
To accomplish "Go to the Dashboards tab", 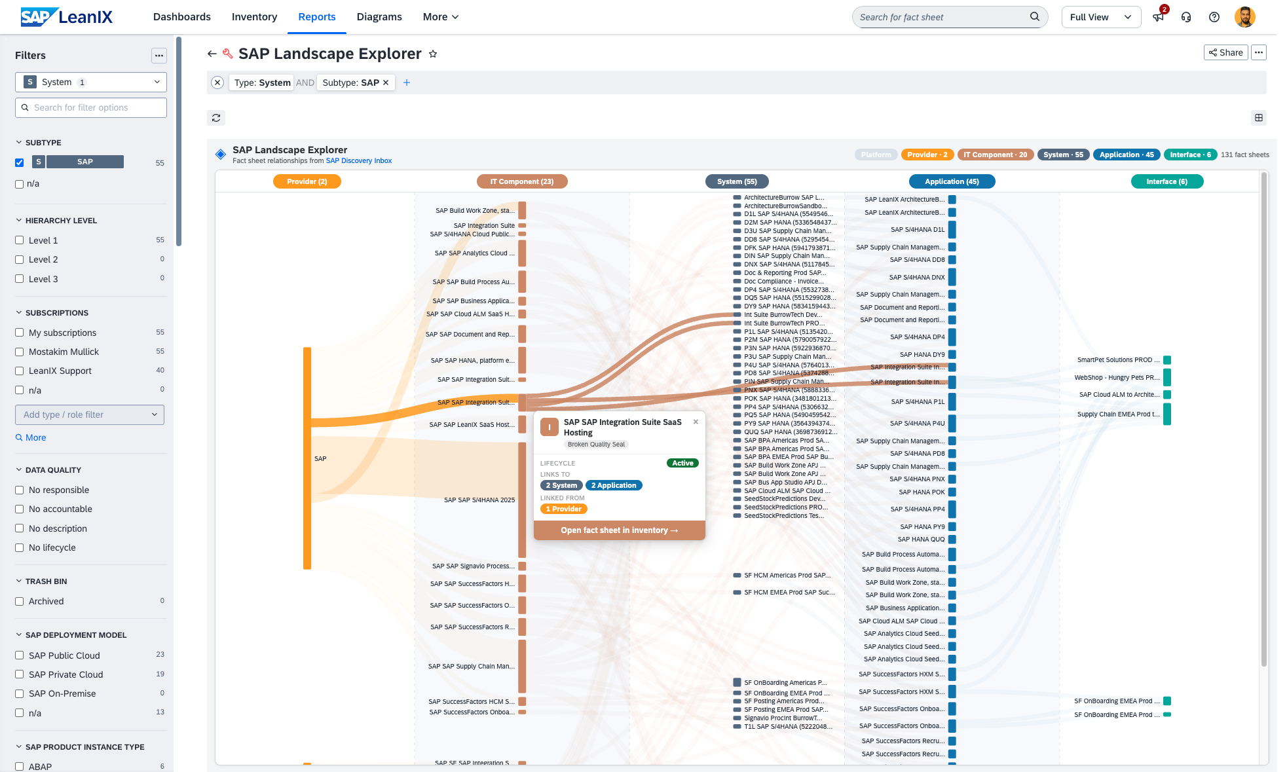I will click(x=182, y=17).
